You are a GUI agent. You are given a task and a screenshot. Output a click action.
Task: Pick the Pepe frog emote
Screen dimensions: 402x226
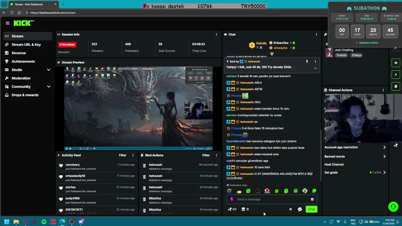click(230, 191)
